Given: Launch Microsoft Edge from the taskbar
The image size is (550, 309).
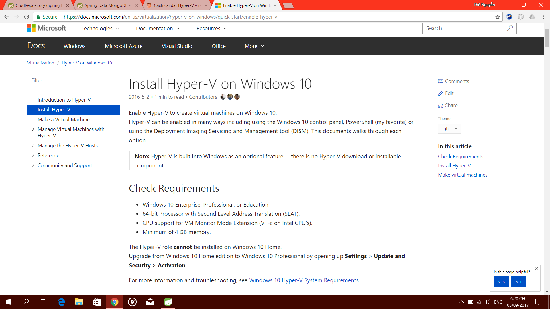Looking at the screenshot, I should tap(61, 302).
